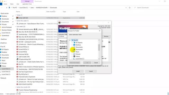Expand Videos node in Browse dialog
Viewport: 169px width, 95px height.
tap(72, 56)
